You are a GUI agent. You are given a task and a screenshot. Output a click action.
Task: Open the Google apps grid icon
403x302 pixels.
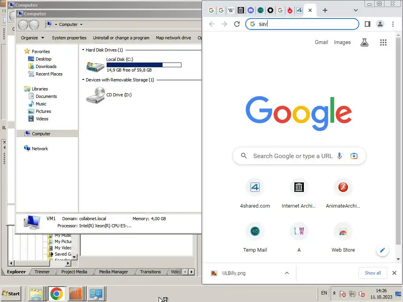383,42
